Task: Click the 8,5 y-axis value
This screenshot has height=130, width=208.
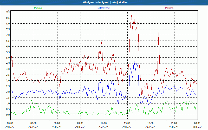Action: coord(8,18)
